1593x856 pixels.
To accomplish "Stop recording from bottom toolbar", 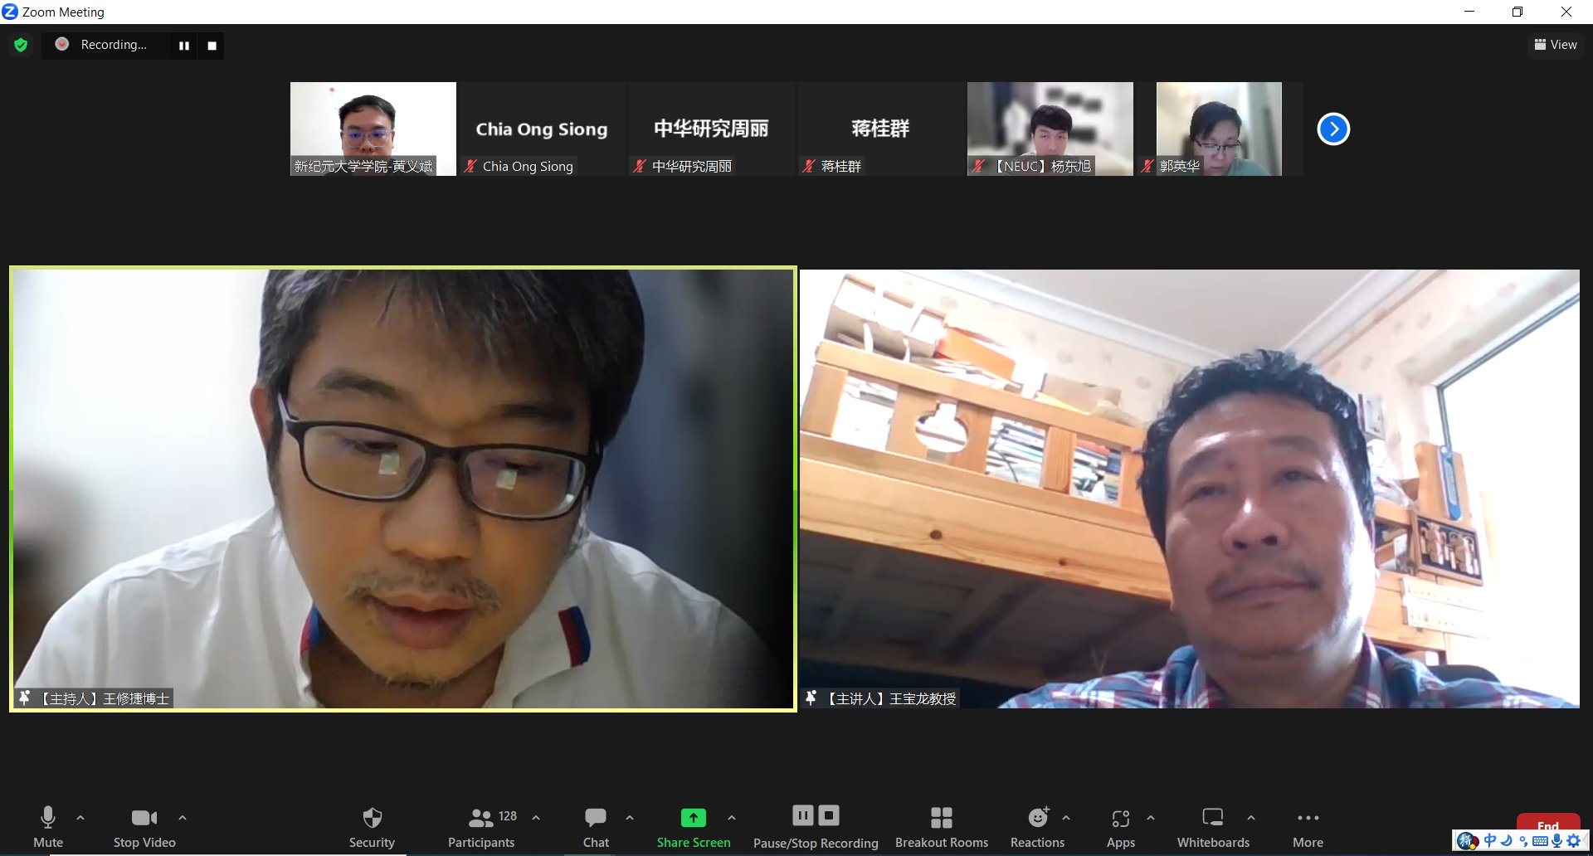I will [x=829, y=815].
